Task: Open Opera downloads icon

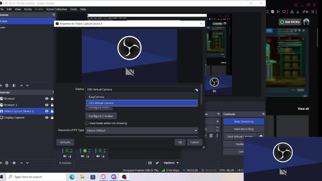Action: (x=298, y=12)
